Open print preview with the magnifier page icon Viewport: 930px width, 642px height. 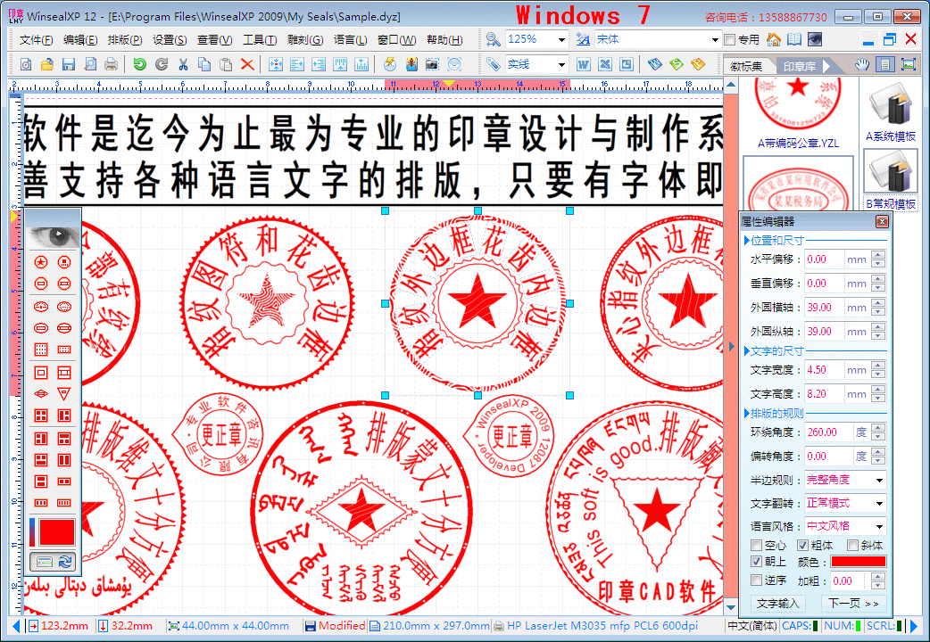click(89, 64)
